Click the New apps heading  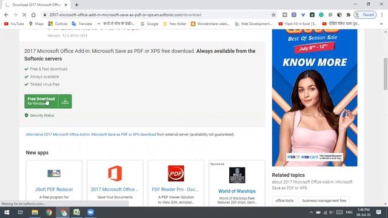pyautogui.click(x=37, y=153)
